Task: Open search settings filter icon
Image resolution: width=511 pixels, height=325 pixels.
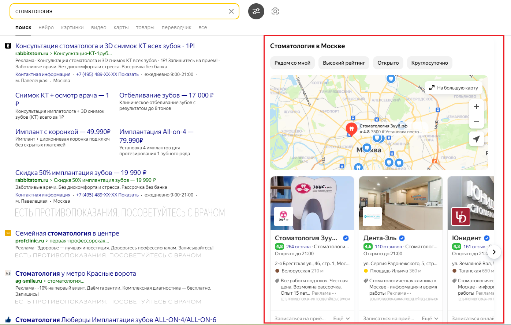Action: tap(256, 11)
